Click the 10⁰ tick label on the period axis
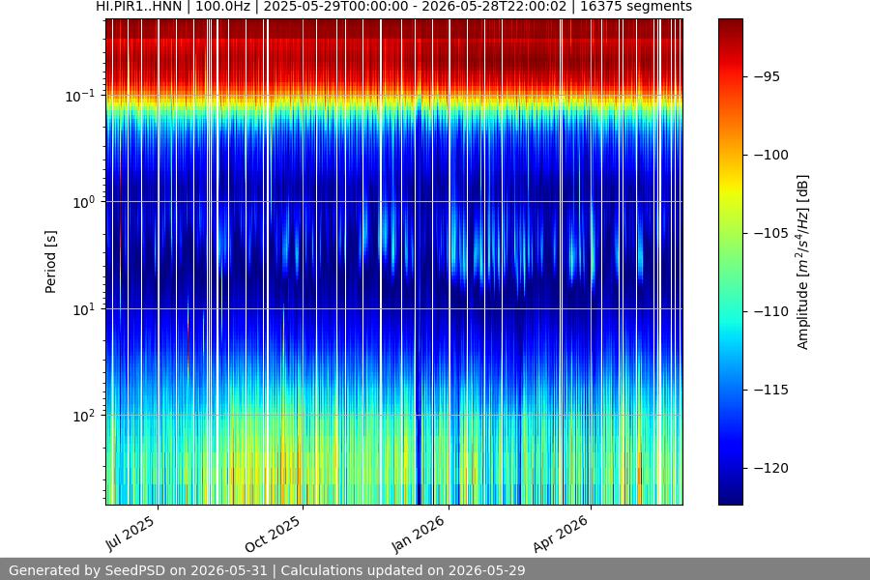Image resolution: width=870 pixels, height=580 pixels. coord(84,203)
